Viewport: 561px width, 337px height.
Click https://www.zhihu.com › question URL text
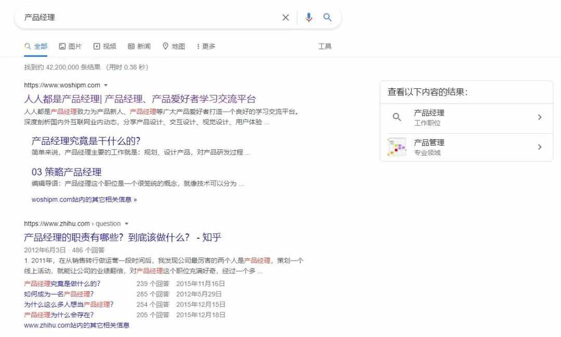coord(72,224)
